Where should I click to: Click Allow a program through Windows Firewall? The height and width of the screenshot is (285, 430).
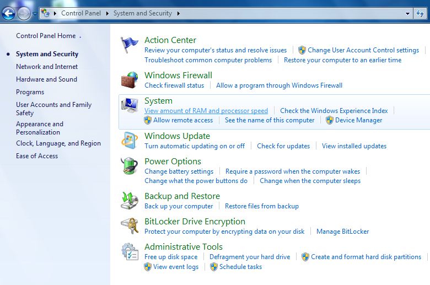[x=279, y=85]
